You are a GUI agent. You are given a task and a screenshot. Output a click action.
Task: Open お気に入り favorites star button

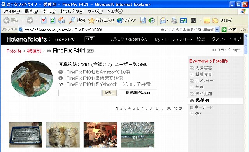101,20
